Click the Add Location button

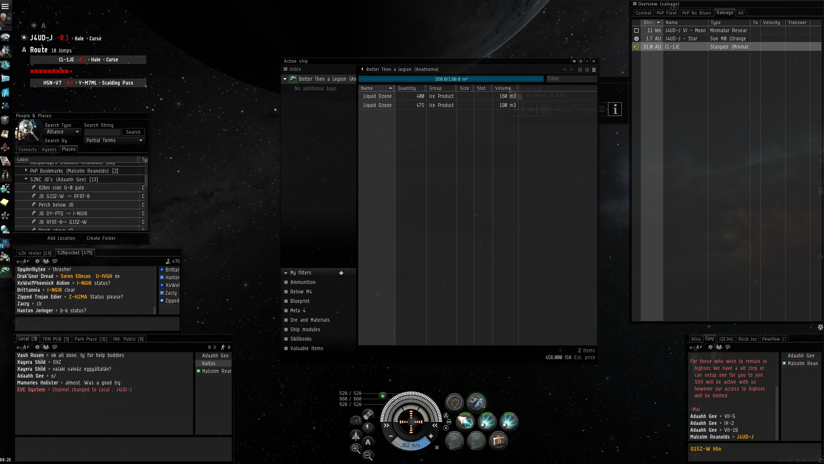coord(61,238)
